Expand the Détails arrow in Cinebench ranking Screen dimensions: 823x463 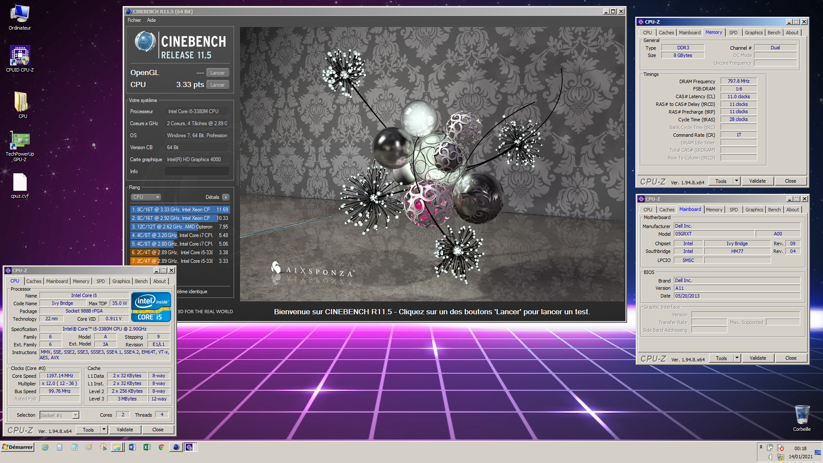(226, 197)
